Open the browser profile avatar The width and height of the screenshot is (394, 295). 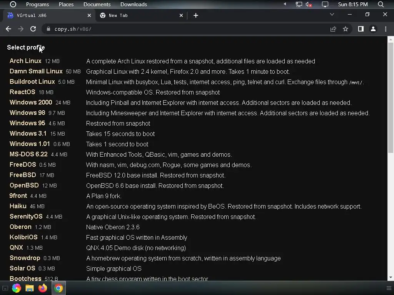[373, 29]
